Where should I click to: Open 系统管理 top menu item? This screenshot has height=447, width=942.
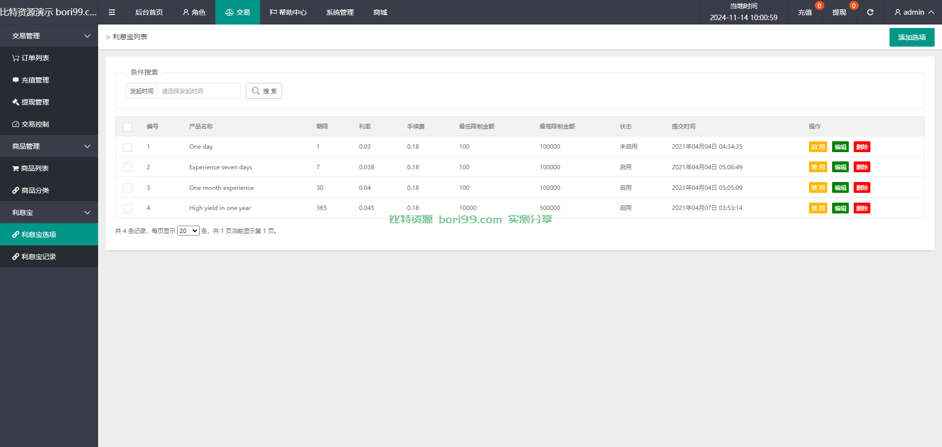[340, 12]
